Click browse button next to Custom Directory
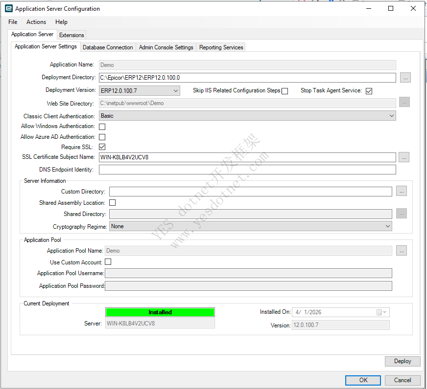The height and width of the screenshot is (389, 427). click(401, 192)
